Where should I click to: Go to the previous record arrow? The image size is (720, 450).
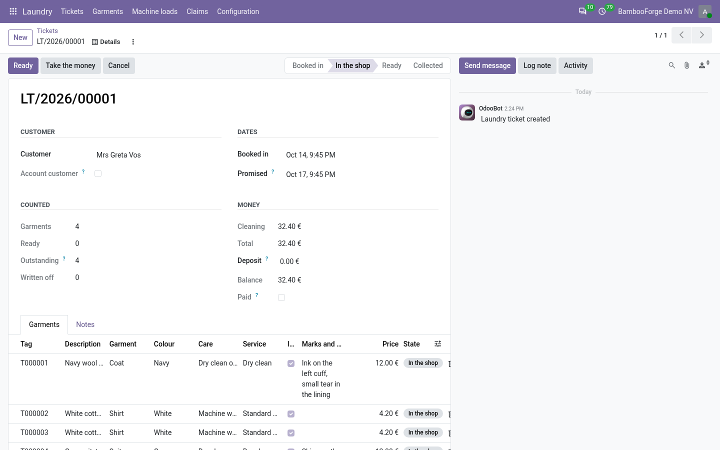tap(681, 35)
